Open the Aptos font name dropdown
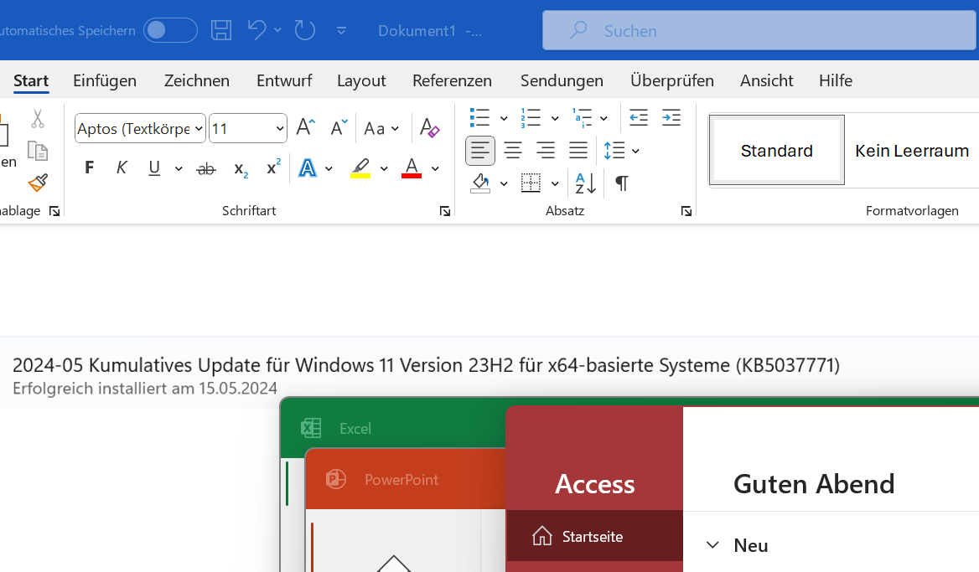The height and width of the screenshot is (572, 979). click(x=199, y=128)
